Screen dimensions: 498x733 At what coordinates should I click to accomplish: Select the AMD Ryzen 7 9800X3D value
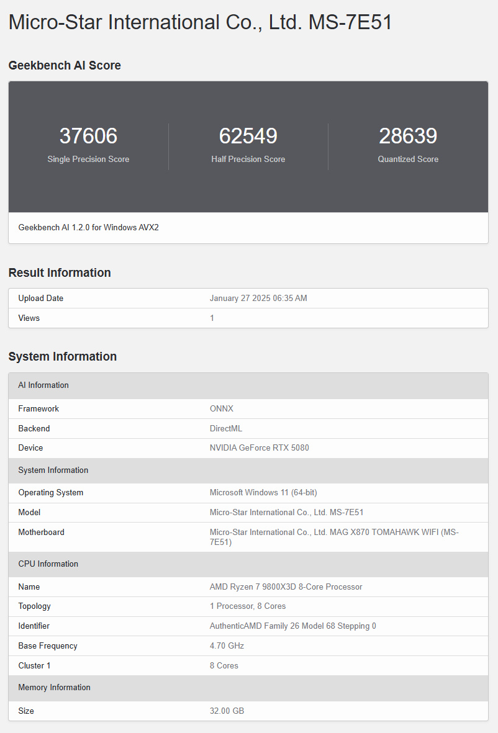point(286,587)
